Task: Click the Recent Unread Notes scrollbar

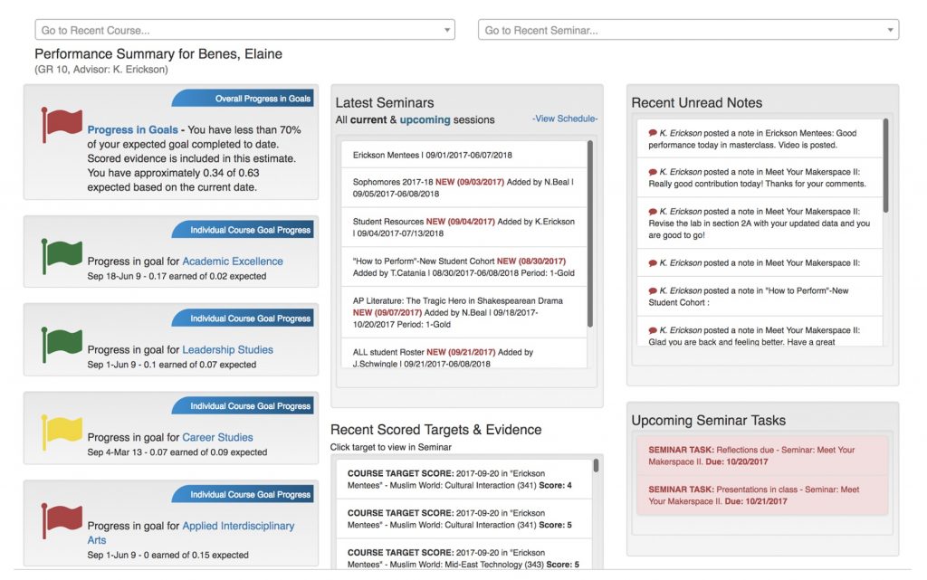Action: point(885,166)
